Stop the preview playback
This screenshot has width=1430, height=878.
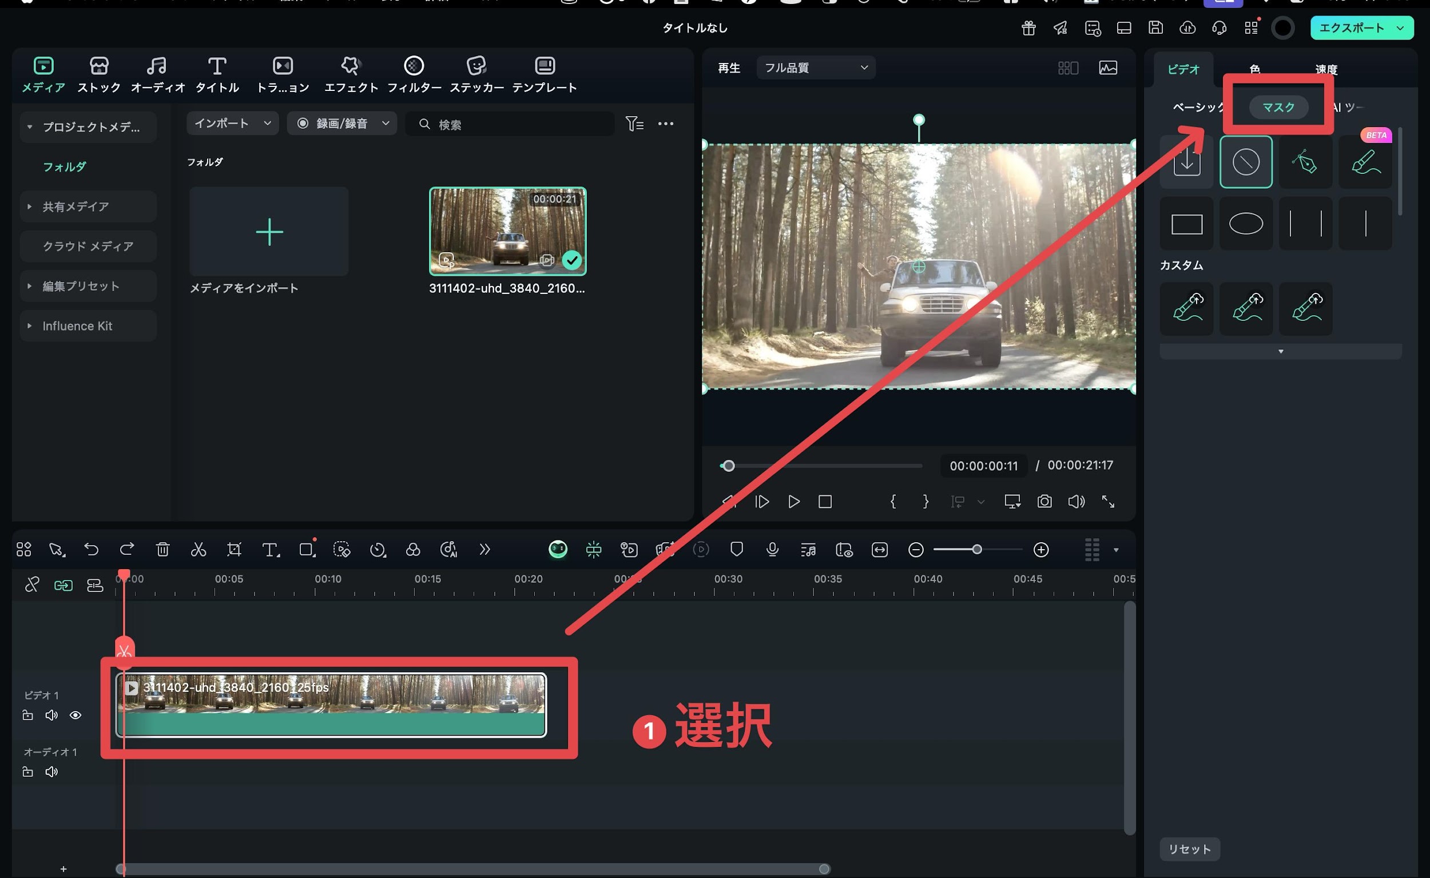click(x=825, y=501)
